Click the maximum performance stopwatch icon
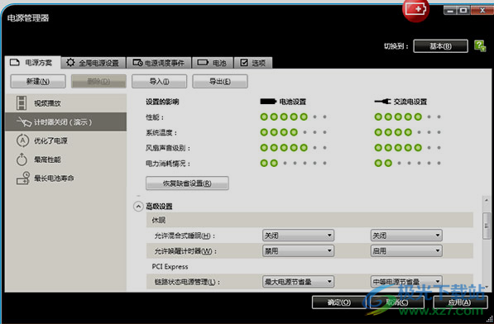The height and width of the screenshot is (324, 494). coord(22,160)
